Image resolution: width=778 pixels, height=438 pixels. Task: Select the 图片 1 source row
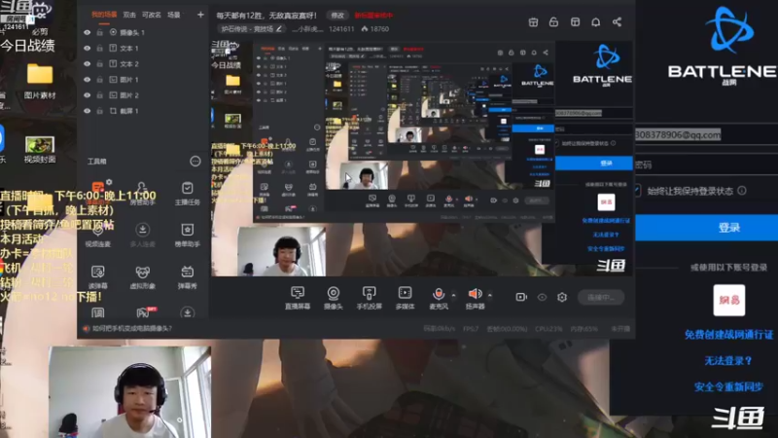pos(142,80)
